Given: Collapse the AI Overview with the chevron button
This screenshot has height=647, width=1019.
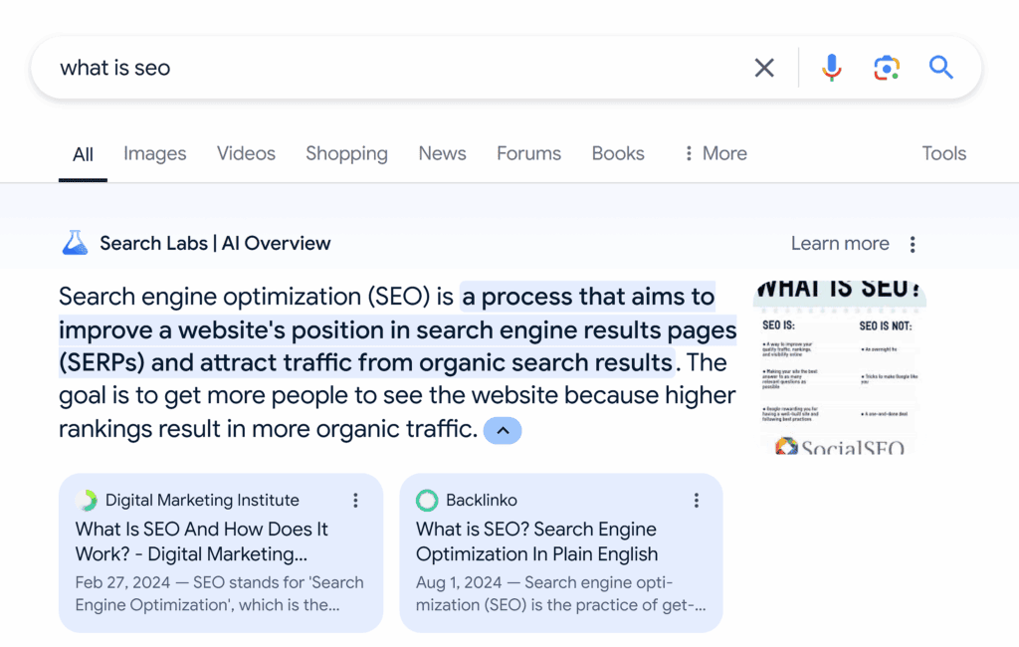Looking at the screenshot, I should 503,430.
